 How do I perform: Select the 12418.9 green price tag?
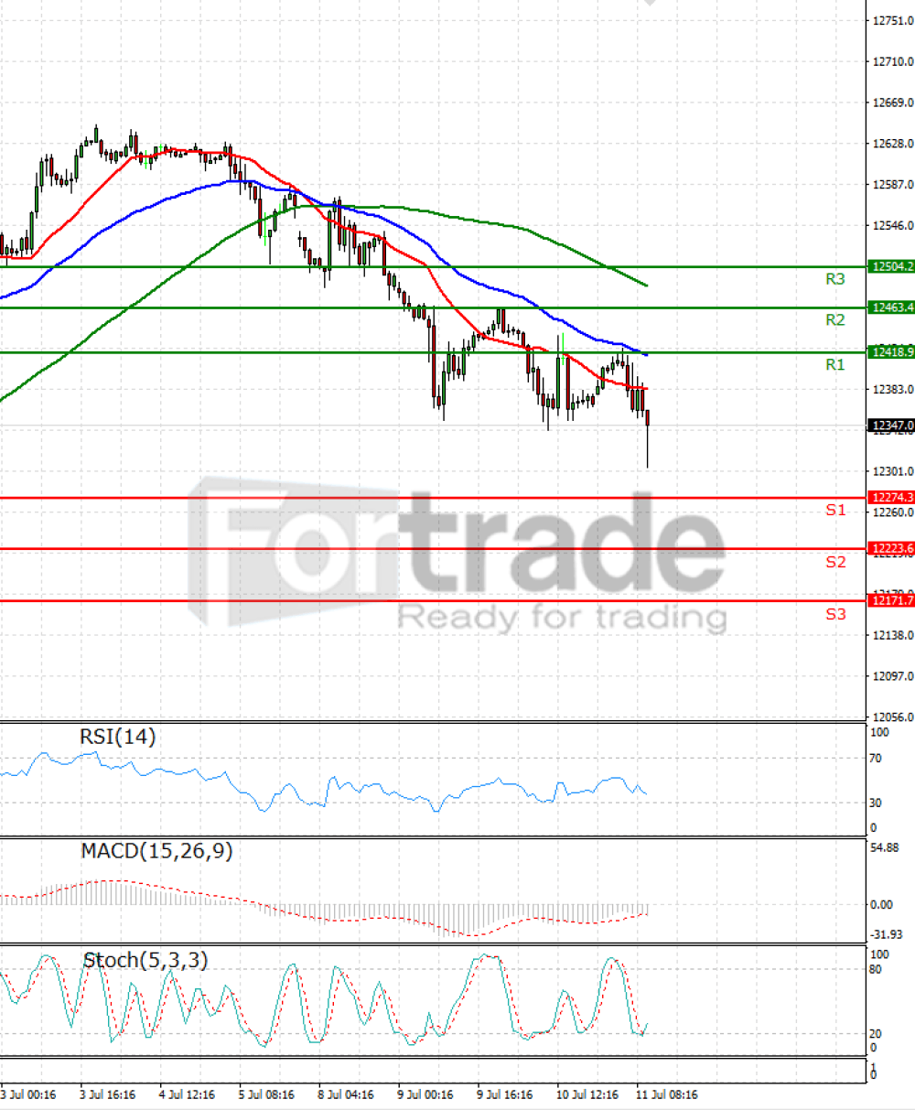(890, 351)
